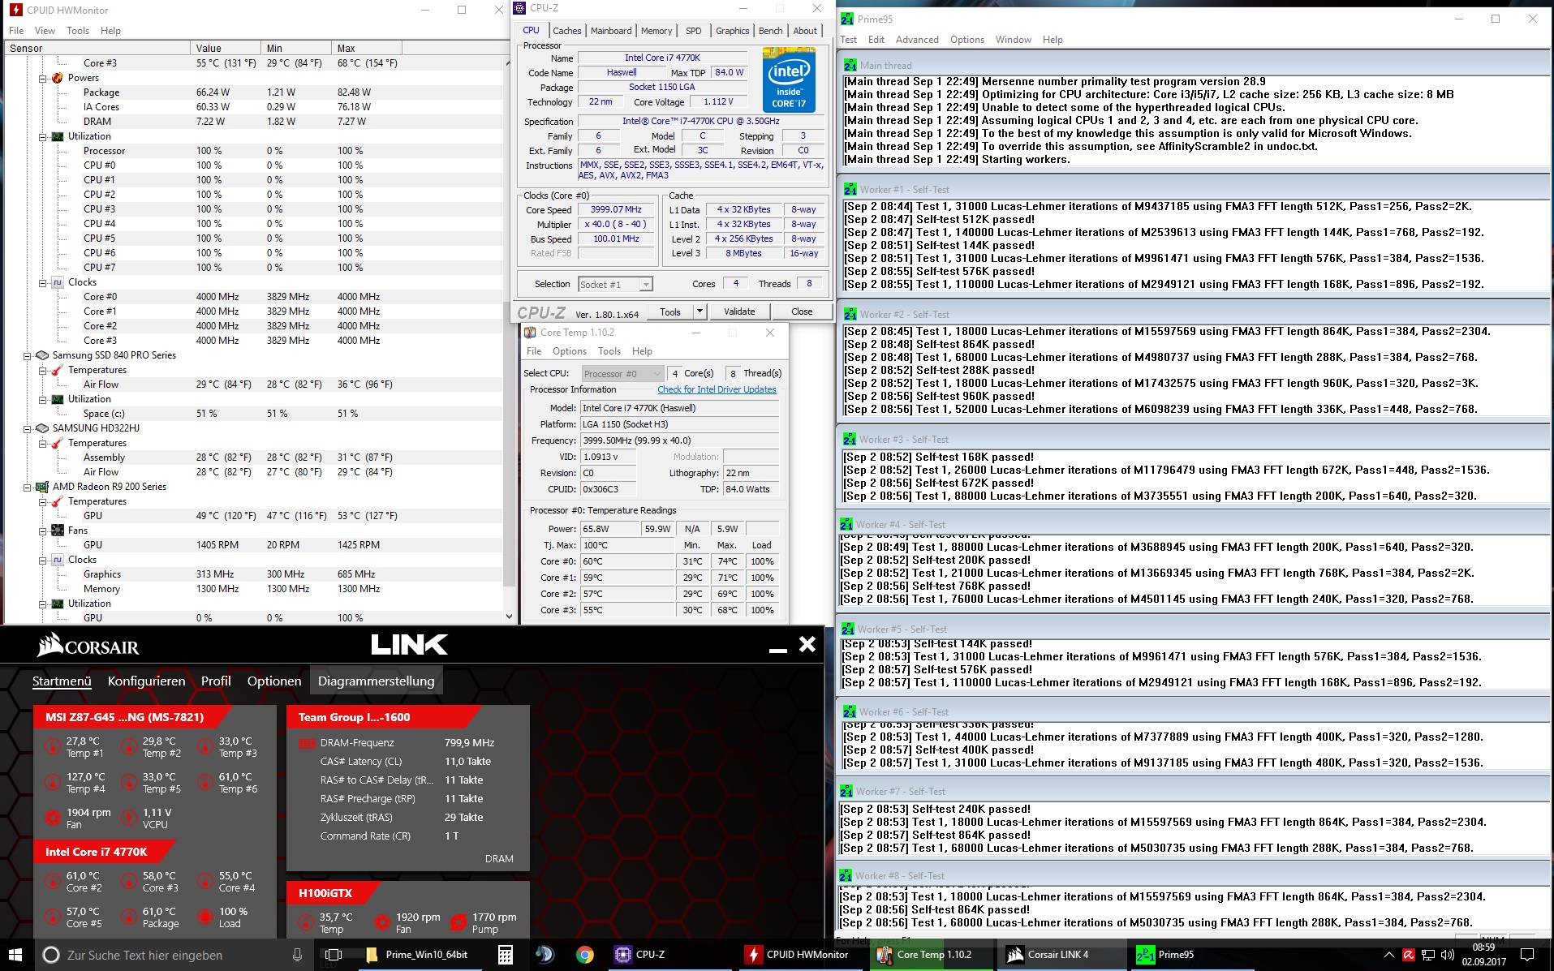Click the Worker #3 Self-Test window icon
This screenshot has height=971, width=1554.
coord(850,439)
